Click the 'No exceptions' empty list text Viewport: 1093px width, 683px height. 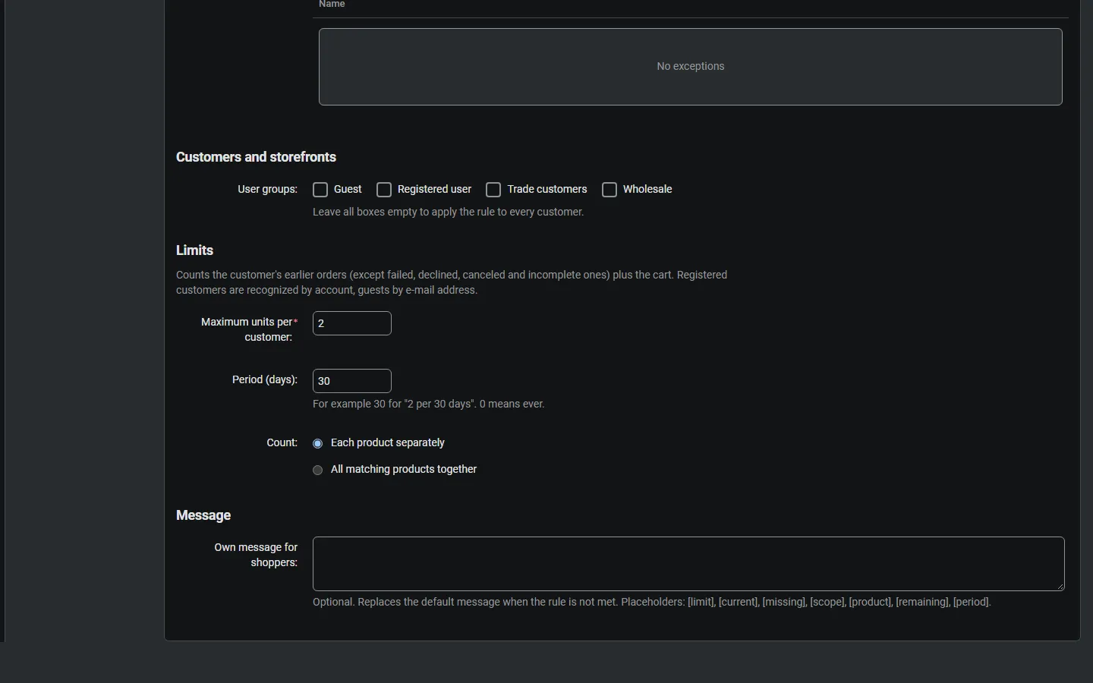pyautogui.click(x=691, y=67)
